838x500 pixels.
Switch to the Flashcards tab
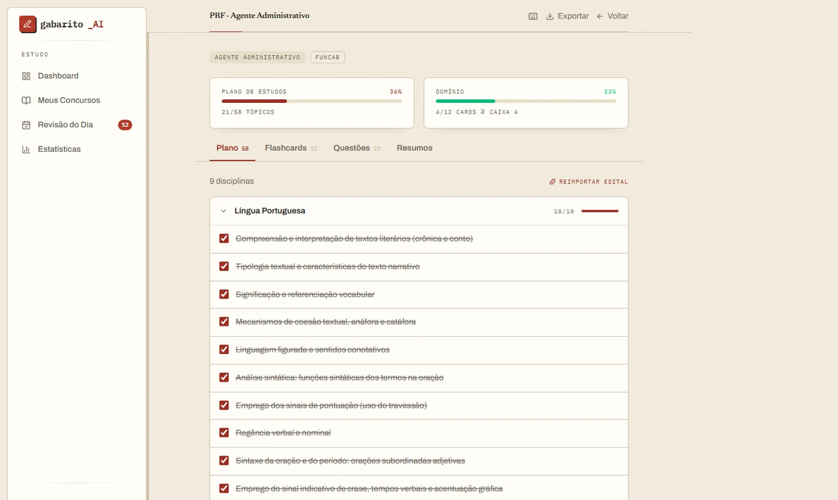[x=291, y=148]
